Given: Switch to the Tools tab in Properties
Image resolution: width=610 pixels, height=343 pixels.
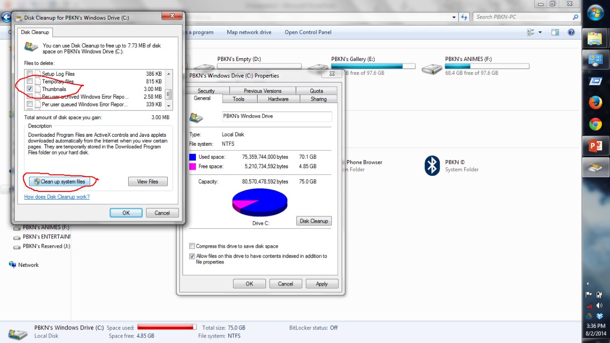Looking at the screenshot, I should click(238, 99).
